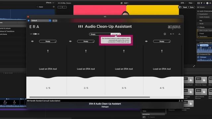Click the upload arrow in slot 4/5
The width and height of the screenshot is (212, 119).
pos(162,51)
